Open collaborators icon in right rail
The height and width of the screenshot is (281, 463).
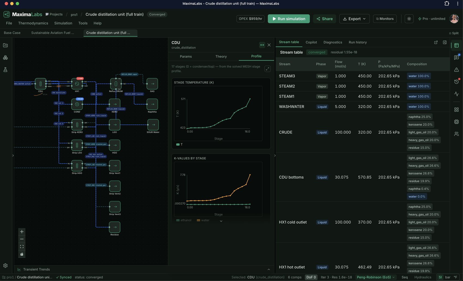pyautogui.click(x=456, y=134)
